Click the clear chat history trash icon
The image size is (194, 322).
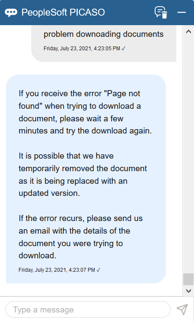click(161, 13)
